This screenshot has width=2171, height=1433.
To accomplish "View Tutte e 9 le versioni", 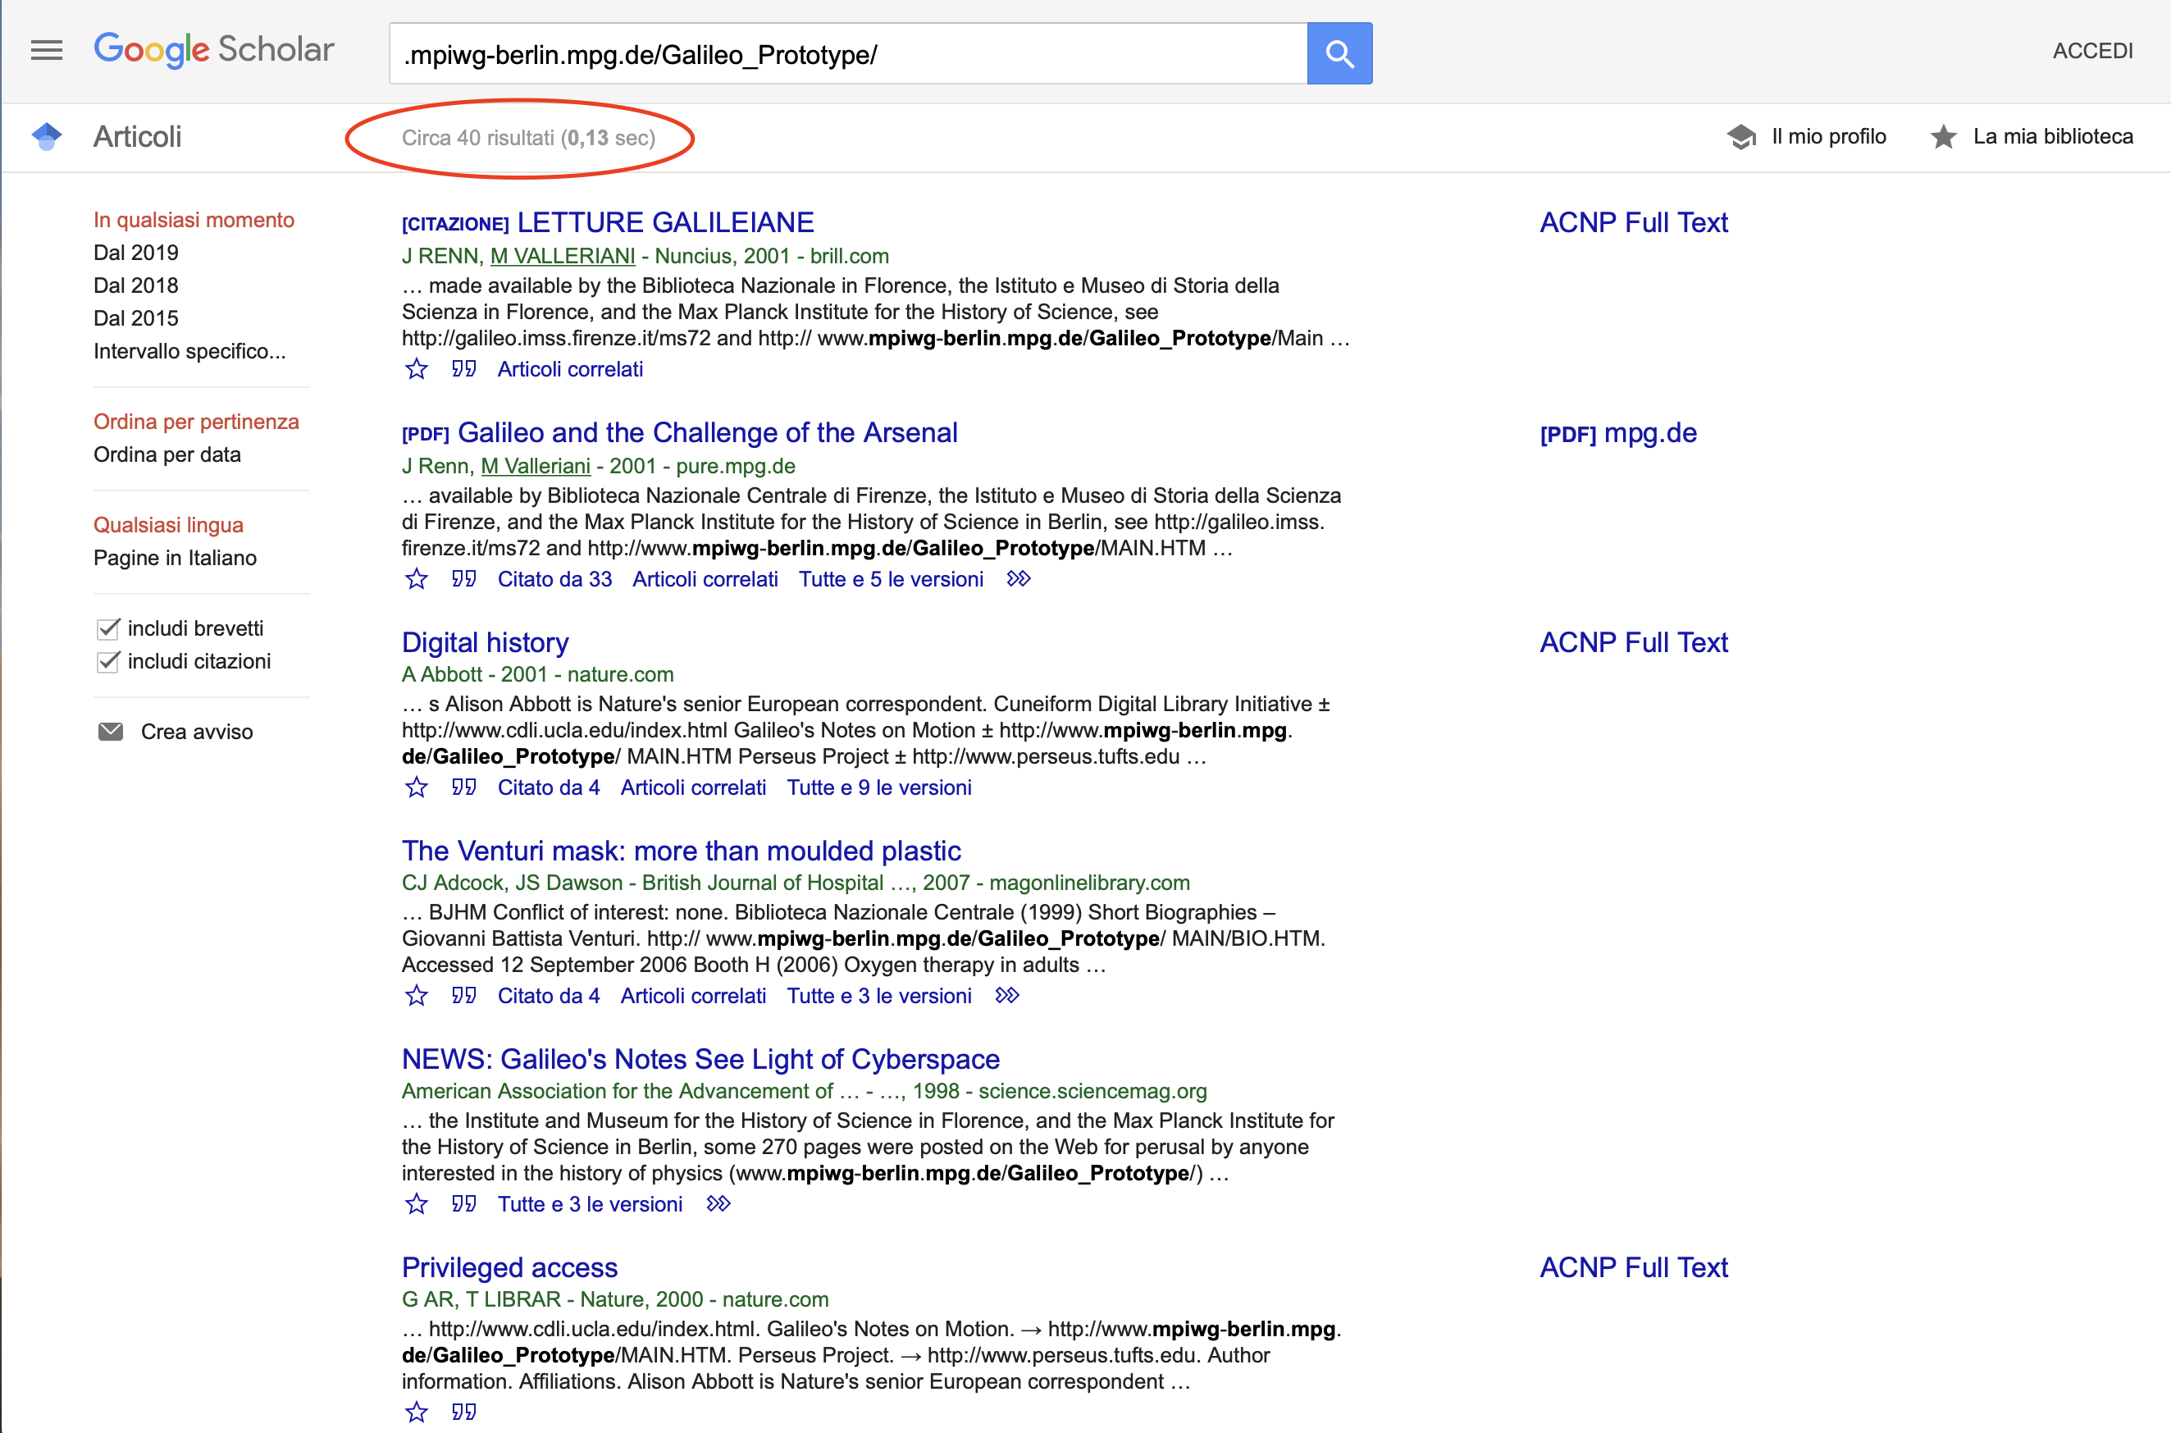I will click(x=879, y=787).
